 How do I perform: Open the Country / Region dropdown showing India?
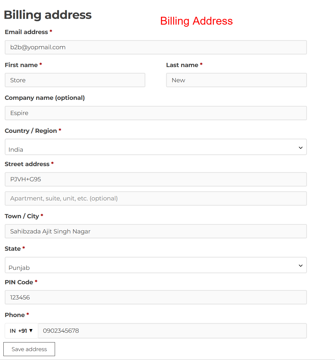156,147
